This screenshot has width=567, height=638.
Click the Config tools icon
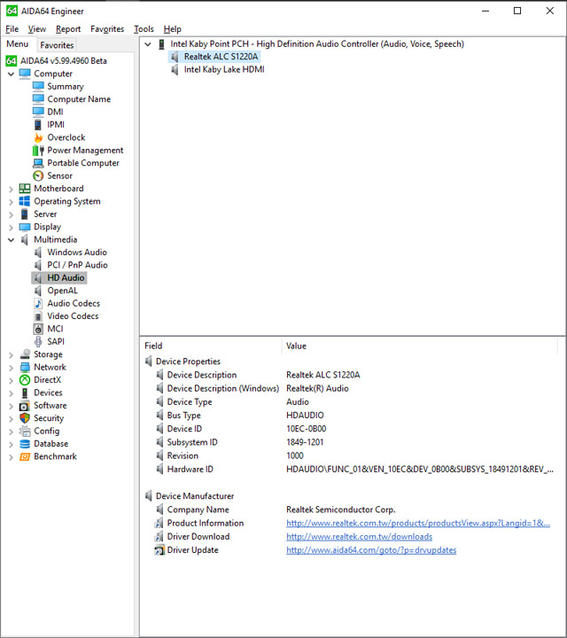pyautogui.click(x=25, y=431)
